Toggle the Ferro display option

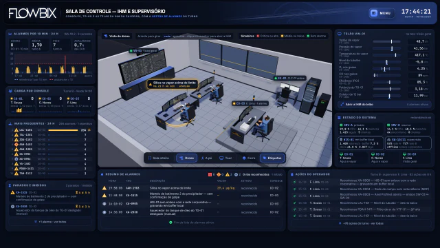click(249, 158)
